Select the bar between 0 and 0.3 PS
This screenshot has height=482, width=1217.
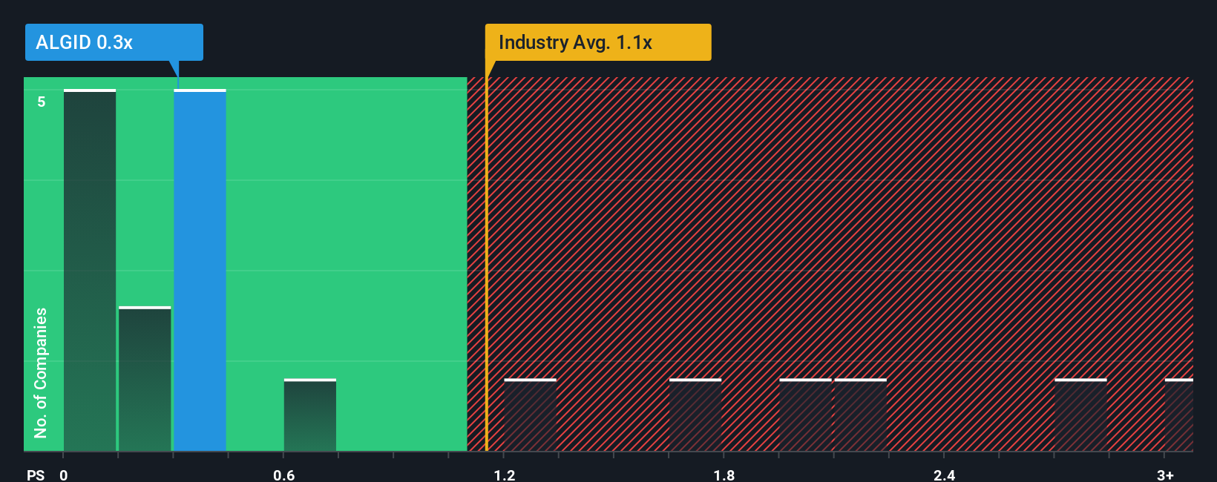click(145, 379)
